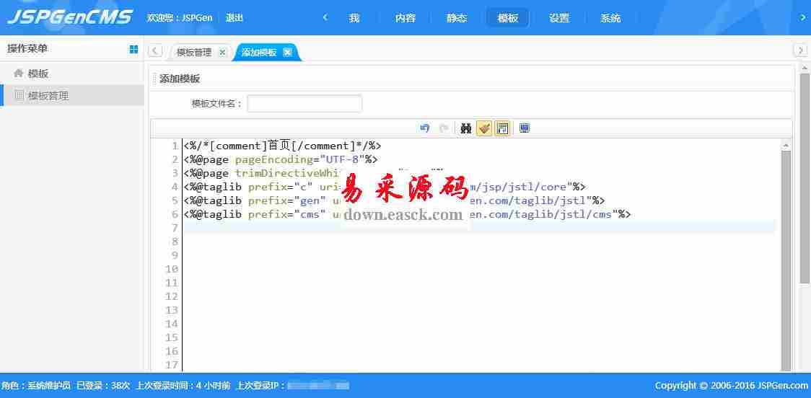Click the 退出 logout link
The image size is (811, 398).
coord(234,18)
